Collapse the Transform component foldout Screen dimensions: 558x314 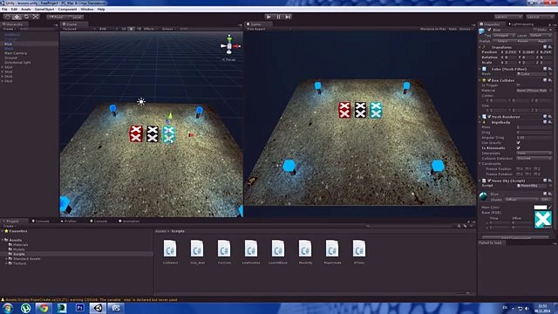[x=480, y=47]
